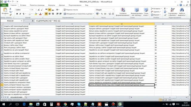191x107 pixels.
Task: Open Стили ячеек cell styles
Action: tap(146, 12)
